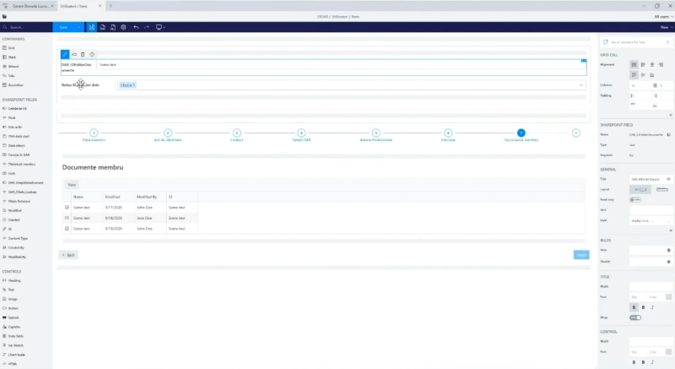This screenshot has height=369, width=675.
Task: Click the question mark help icon on field toolbar
Action: [92, 54]
